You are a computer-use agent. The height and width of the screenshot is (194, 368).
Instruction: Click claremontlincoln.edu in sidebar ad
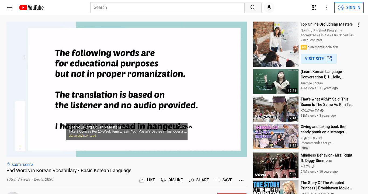pyautogui.click(x=323, y=47)
